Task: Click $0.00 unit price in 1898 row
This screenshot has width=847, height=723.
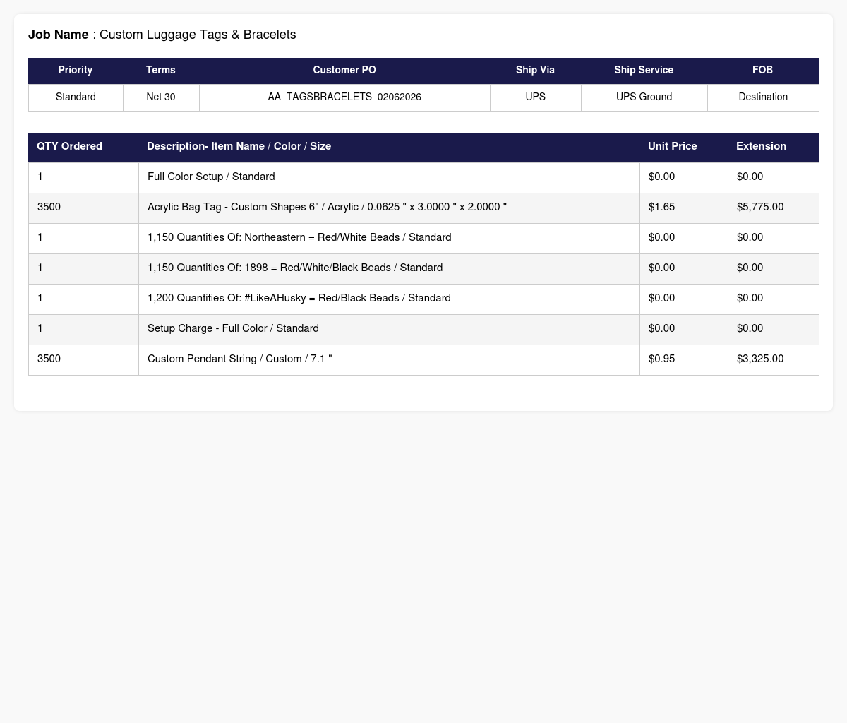Action: tap(661, 268)
